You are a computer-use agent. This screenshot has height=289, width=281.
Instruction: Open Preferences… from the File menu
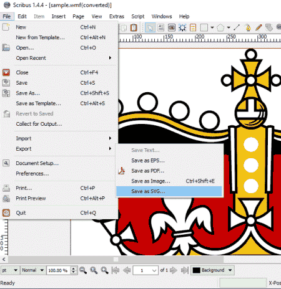(x=59, y=174)
